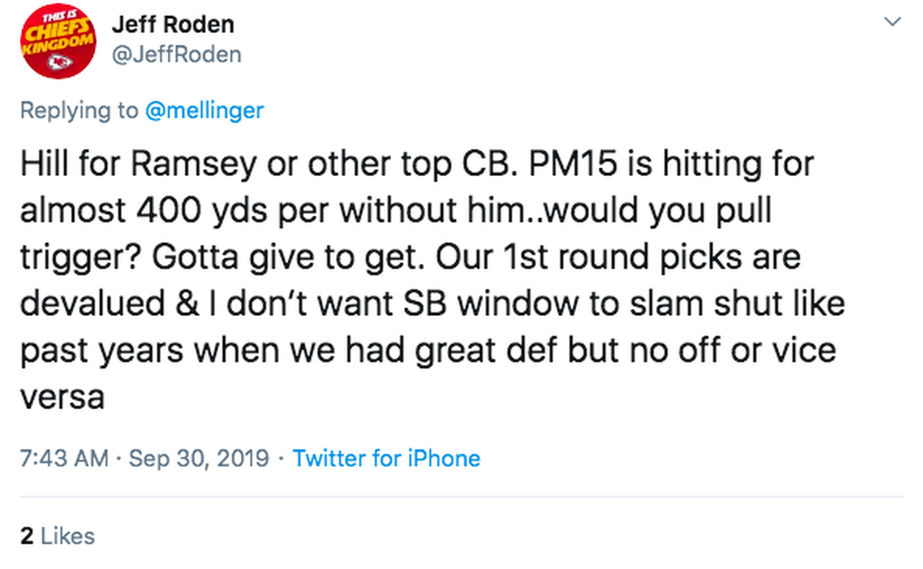923x569 pixels.
Task: Open the @mellinger mention link
Action: [204, 110]
